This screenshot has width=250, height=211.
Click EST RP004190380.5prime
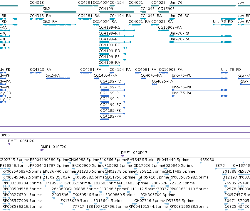click(49, 160)
